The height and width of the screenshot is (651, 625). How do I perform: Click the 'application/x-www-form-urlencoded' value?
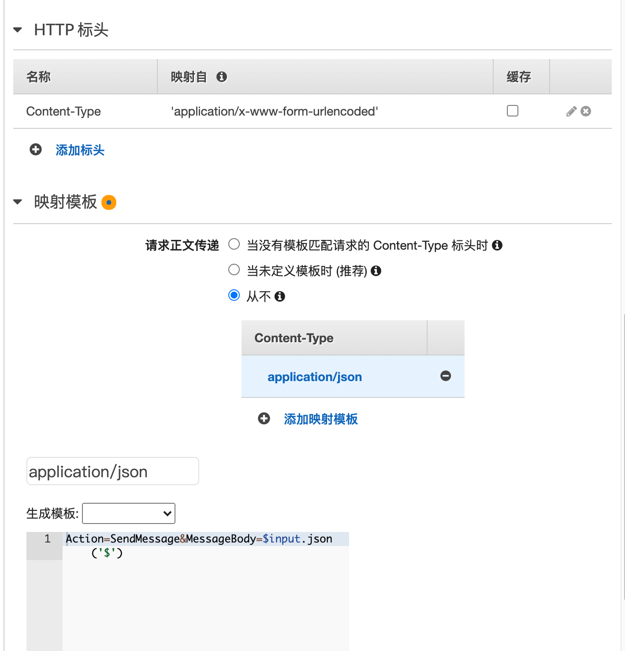point(275,112)
